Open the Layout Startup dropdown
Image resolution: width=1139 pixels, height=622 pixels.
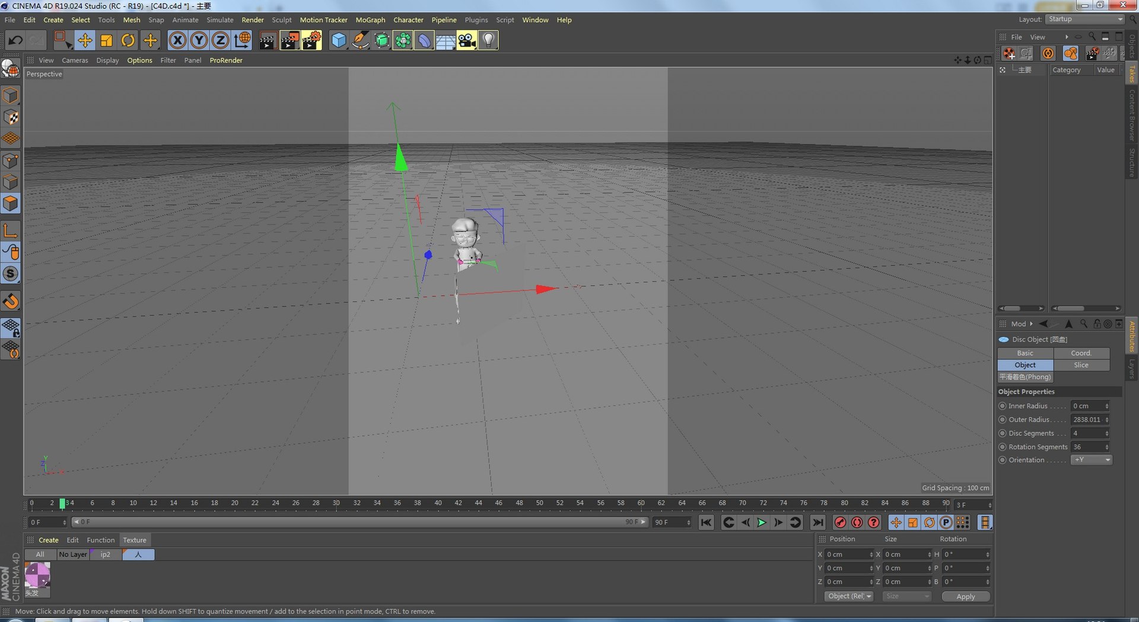[x=1085, y=19]
